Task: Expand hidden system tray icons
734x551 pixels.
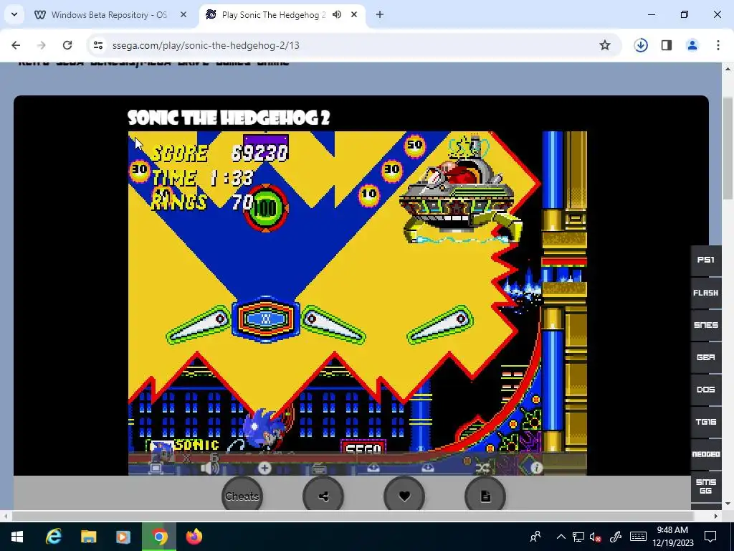Action: tap(561, 537)
